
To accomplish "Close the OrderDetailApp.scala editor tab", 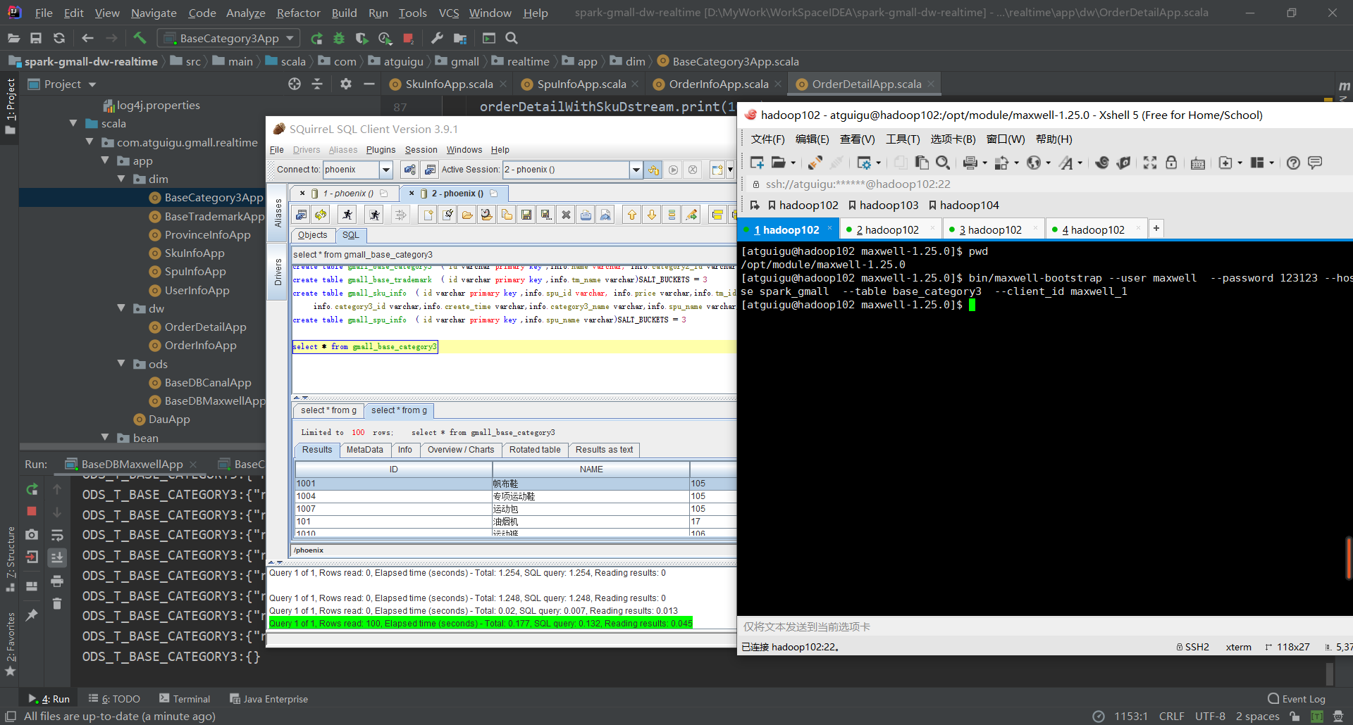I will click(931, 84).
